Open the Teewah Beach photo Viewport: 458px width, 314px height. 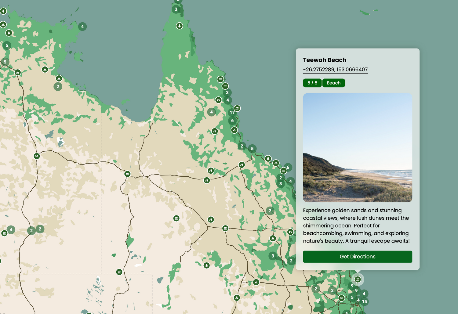point(358,148)
